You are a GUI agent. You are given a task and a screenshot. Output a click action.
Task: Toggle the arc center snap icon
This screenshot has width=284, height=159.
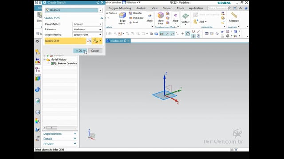188,34
